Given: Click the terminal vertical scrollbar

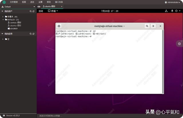Looking at the screenshot, I should point(163,62).
